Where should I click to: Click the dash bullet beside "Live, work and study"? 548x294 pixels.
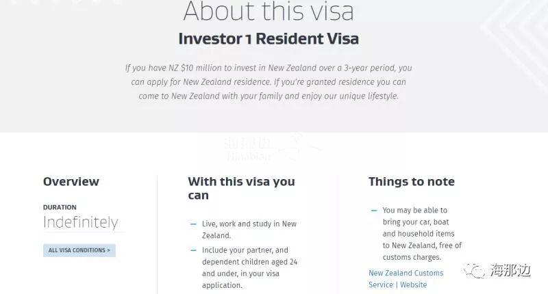(x=193, y=224)
